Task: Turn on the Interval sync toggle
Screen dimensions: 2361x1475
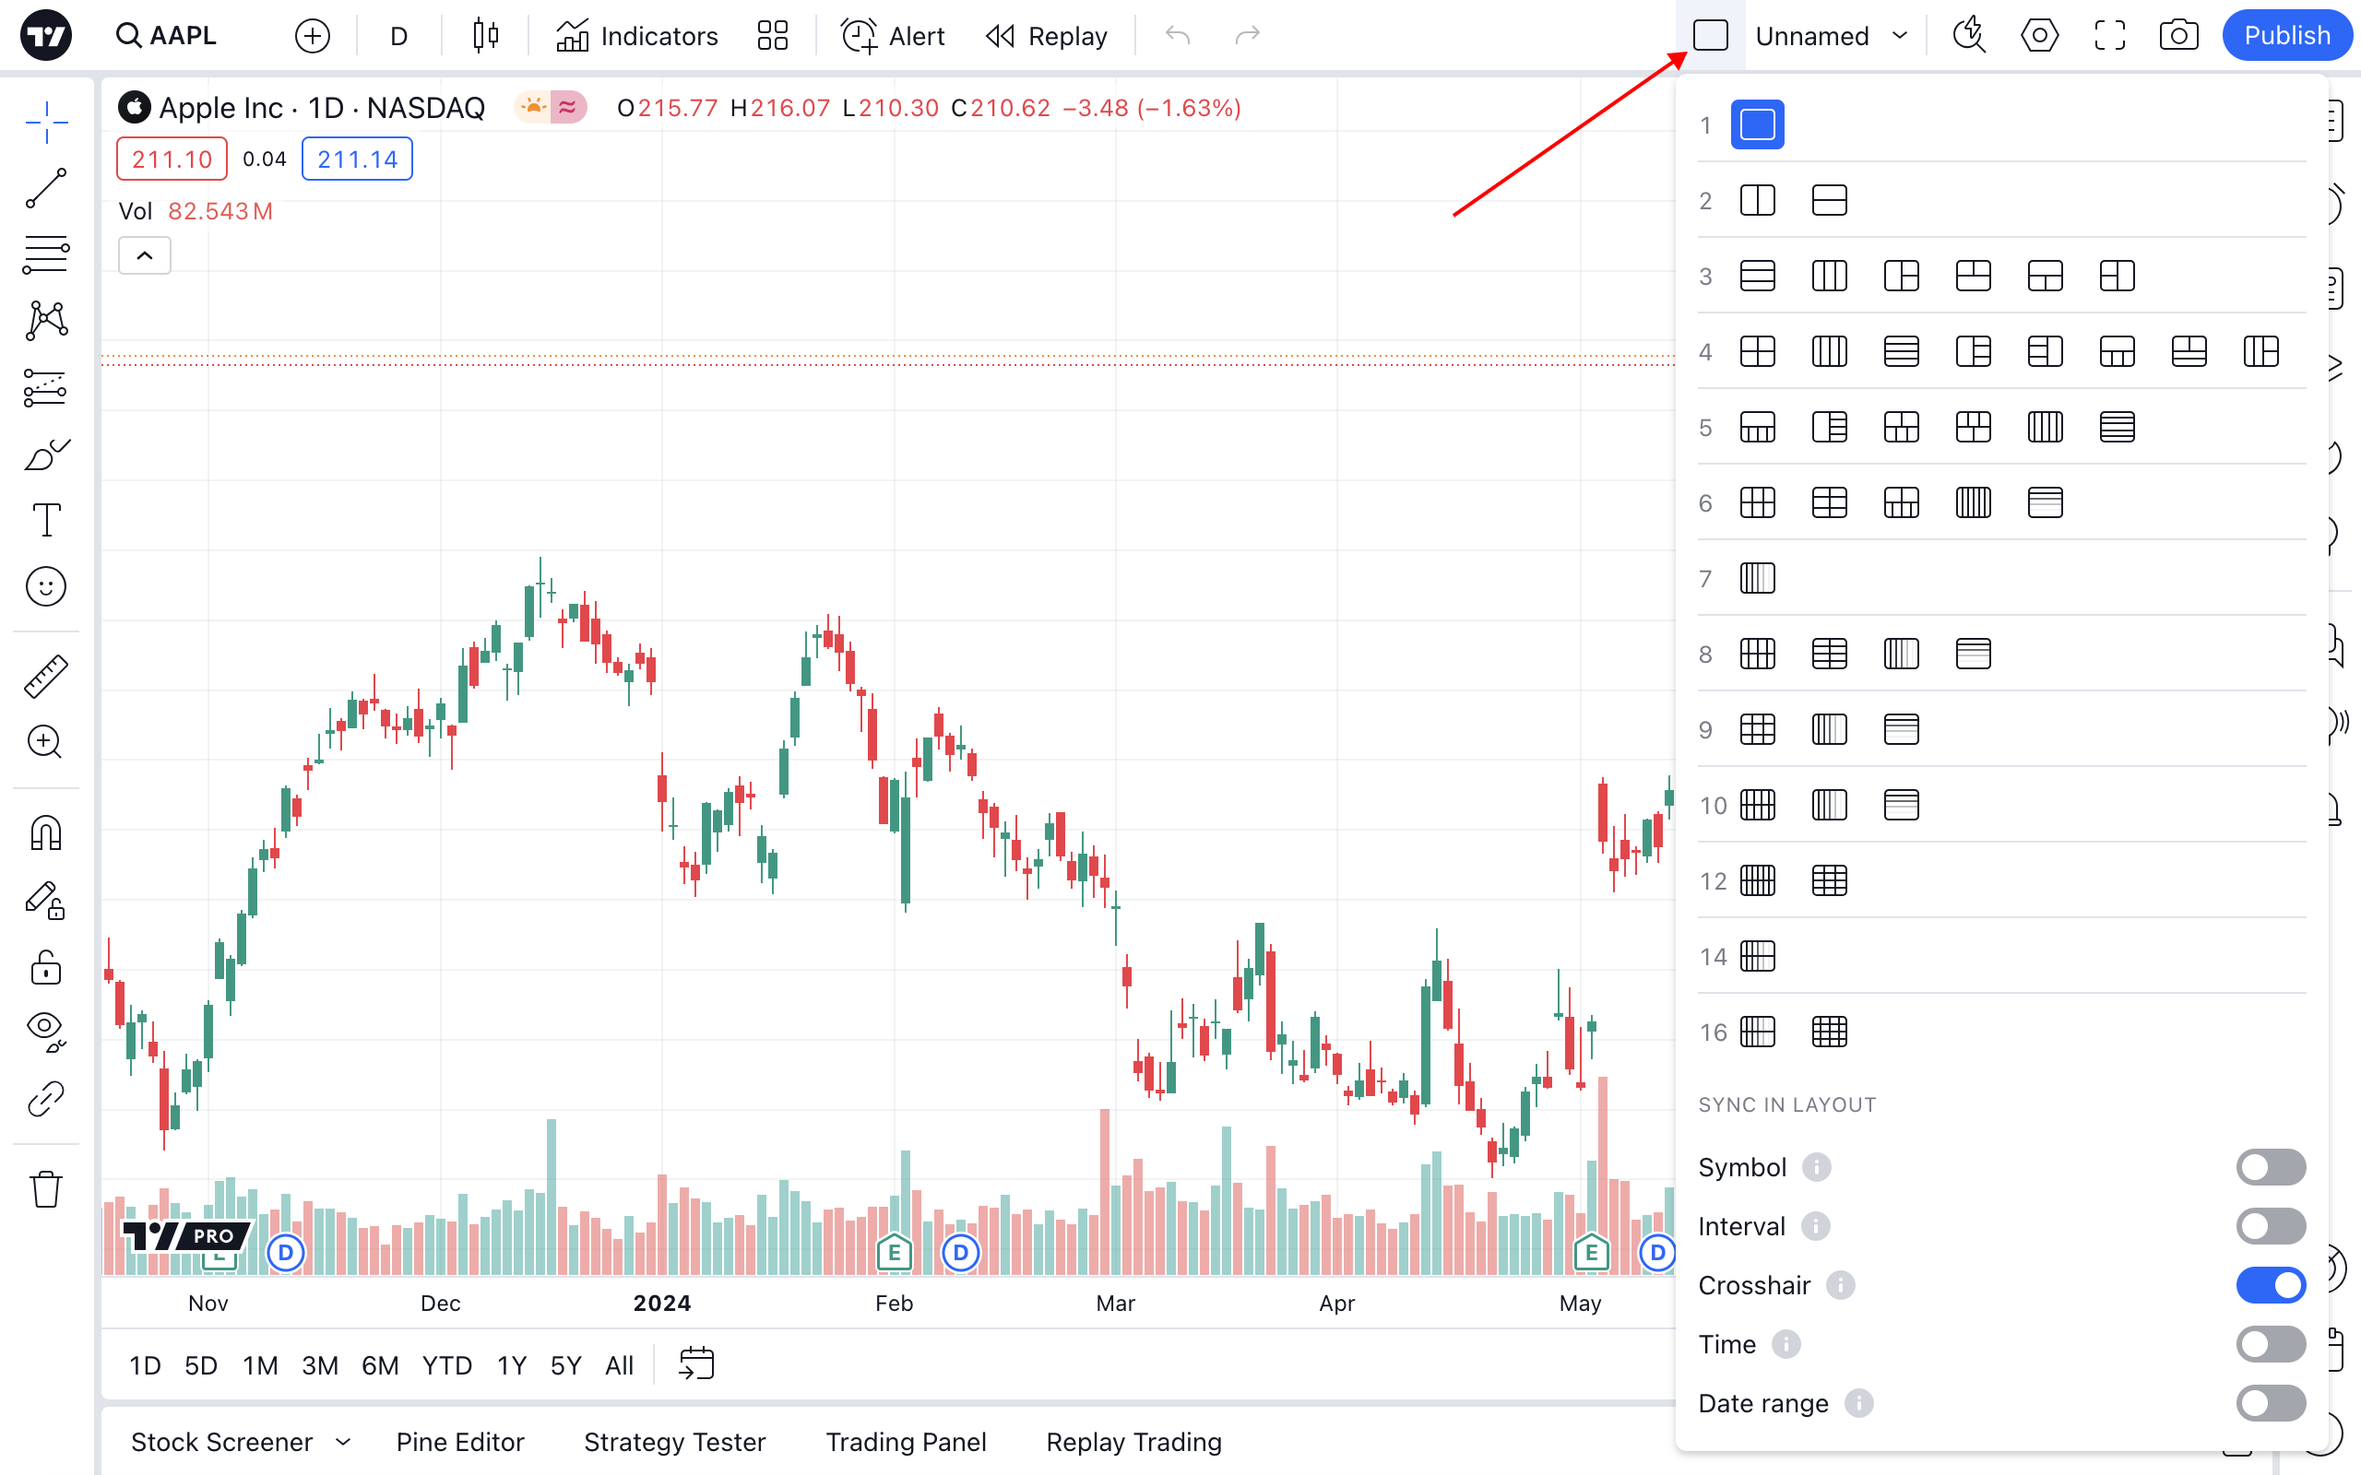Action: (2271, 1226)
